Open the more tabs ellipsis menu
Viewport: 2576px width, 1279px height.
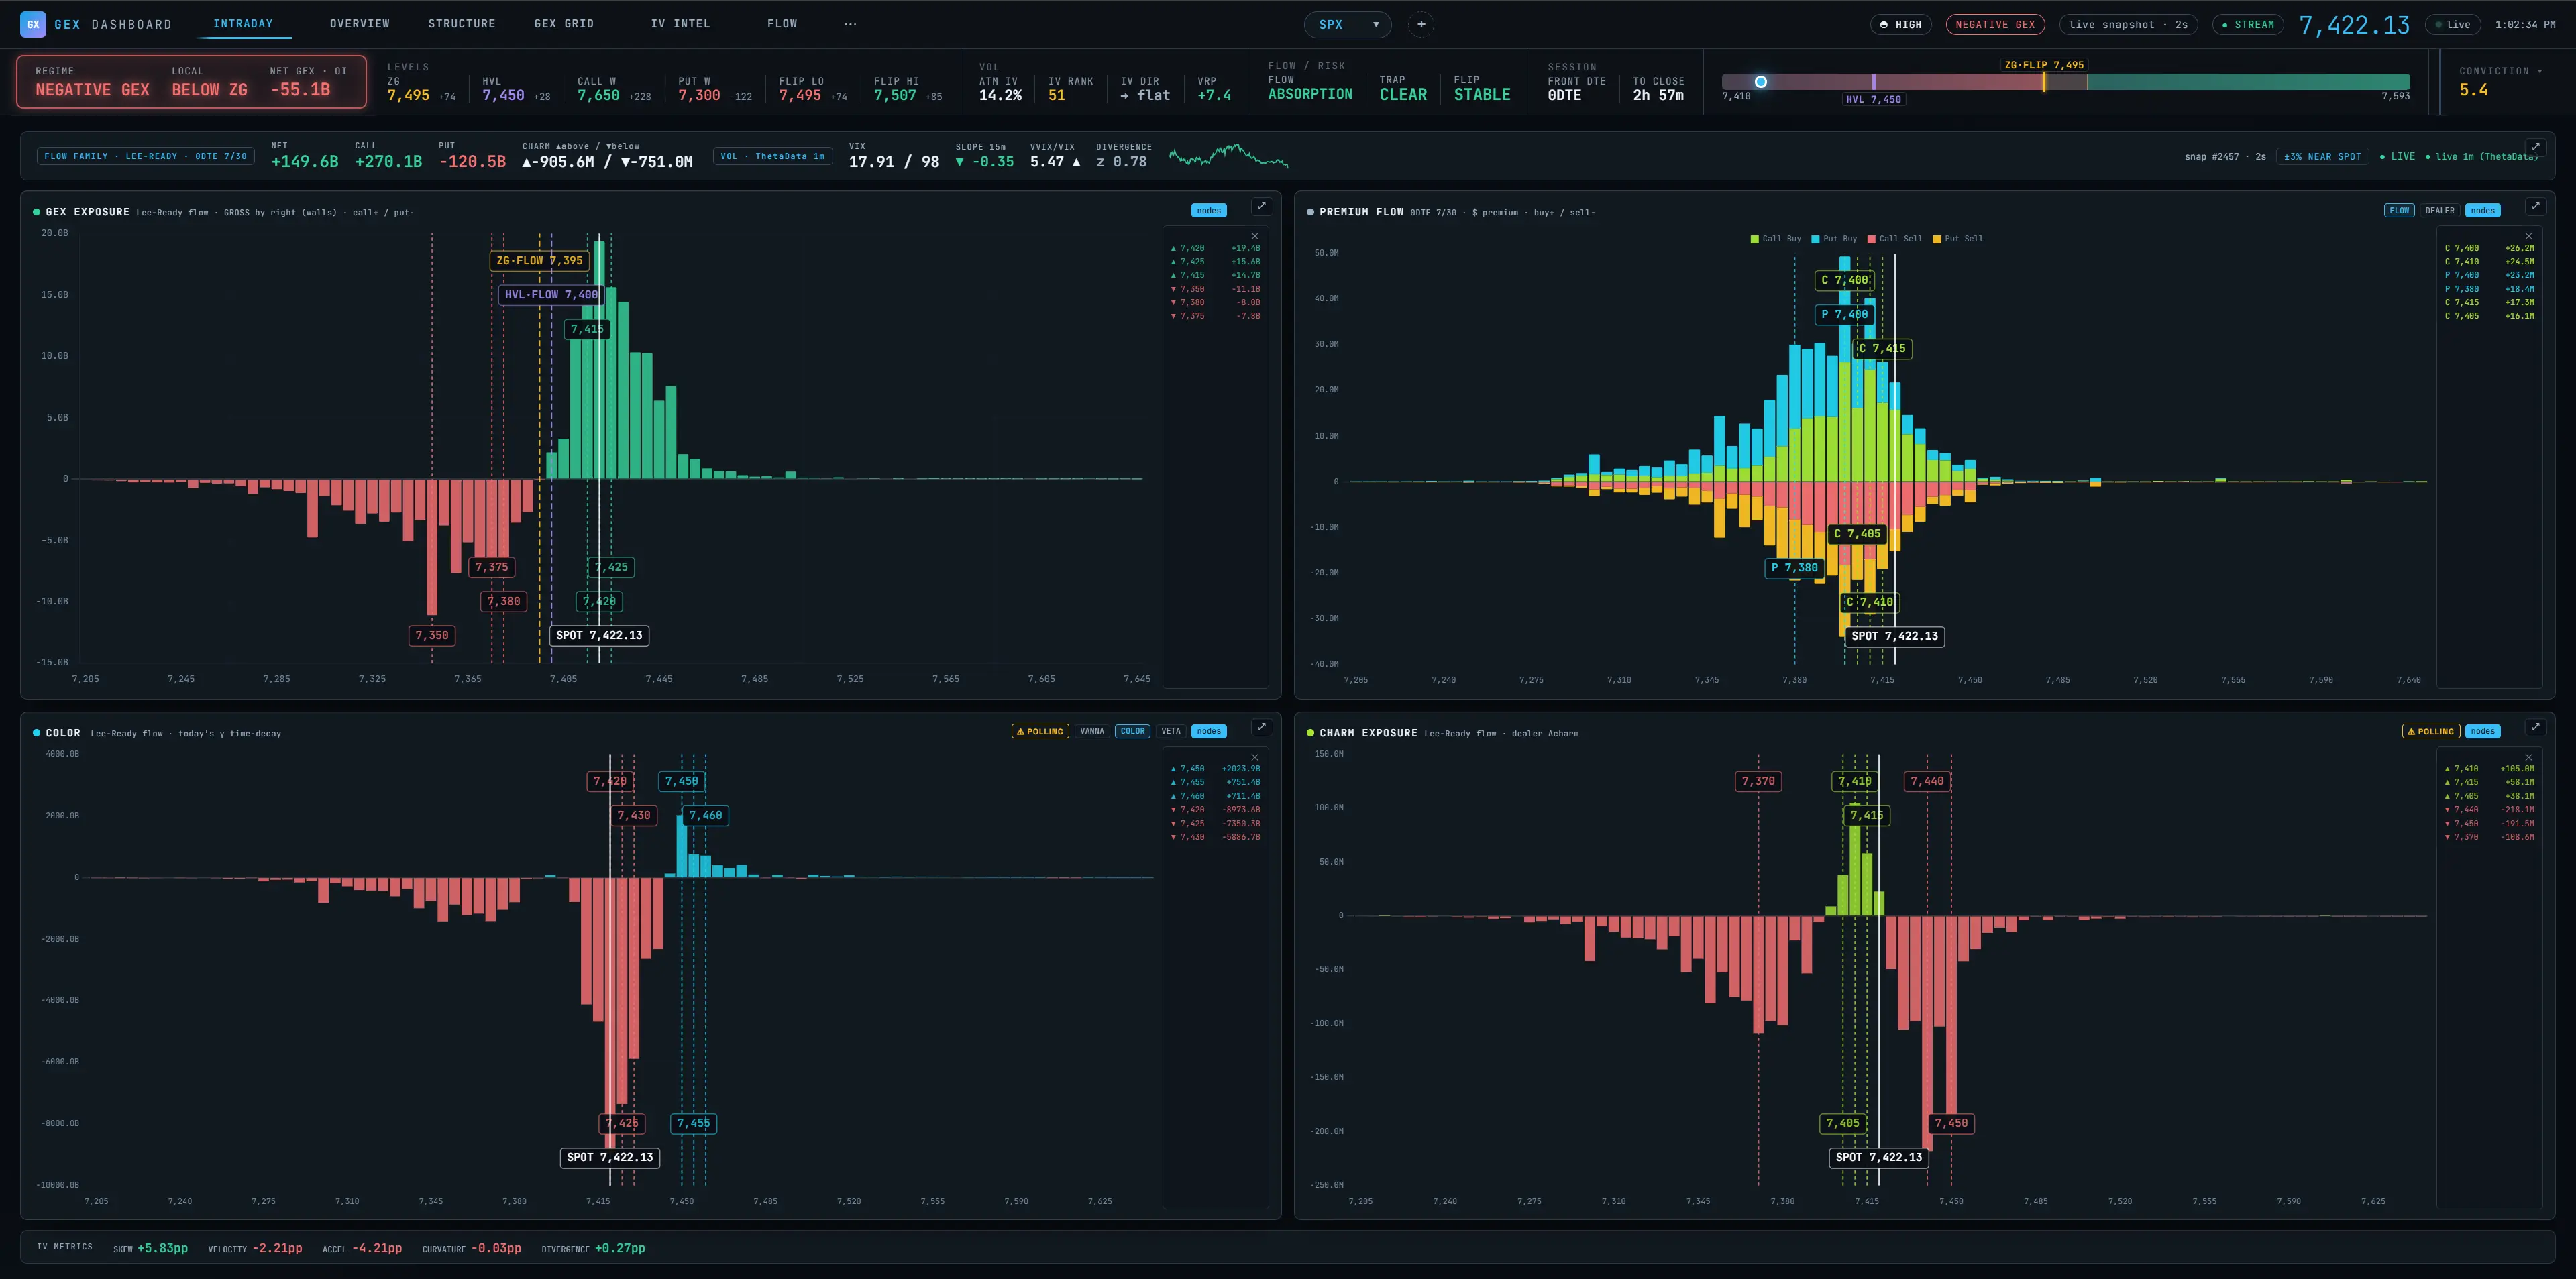(x=850, y=24)
